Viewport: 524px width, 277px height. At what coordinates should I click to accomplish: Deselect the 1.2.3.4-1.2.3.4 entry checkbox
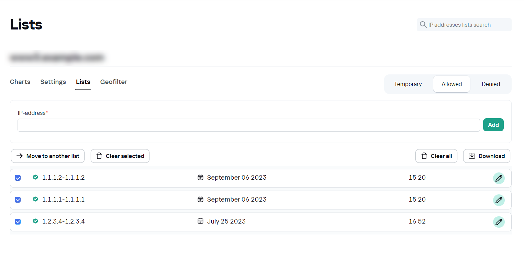tap(18, 222)
